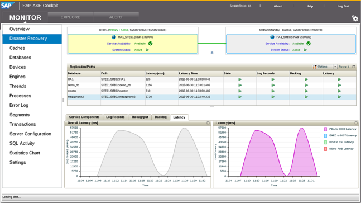Select the Latency tab
The width and height of the screenshot is (361, 203).
tap(179, 117)
